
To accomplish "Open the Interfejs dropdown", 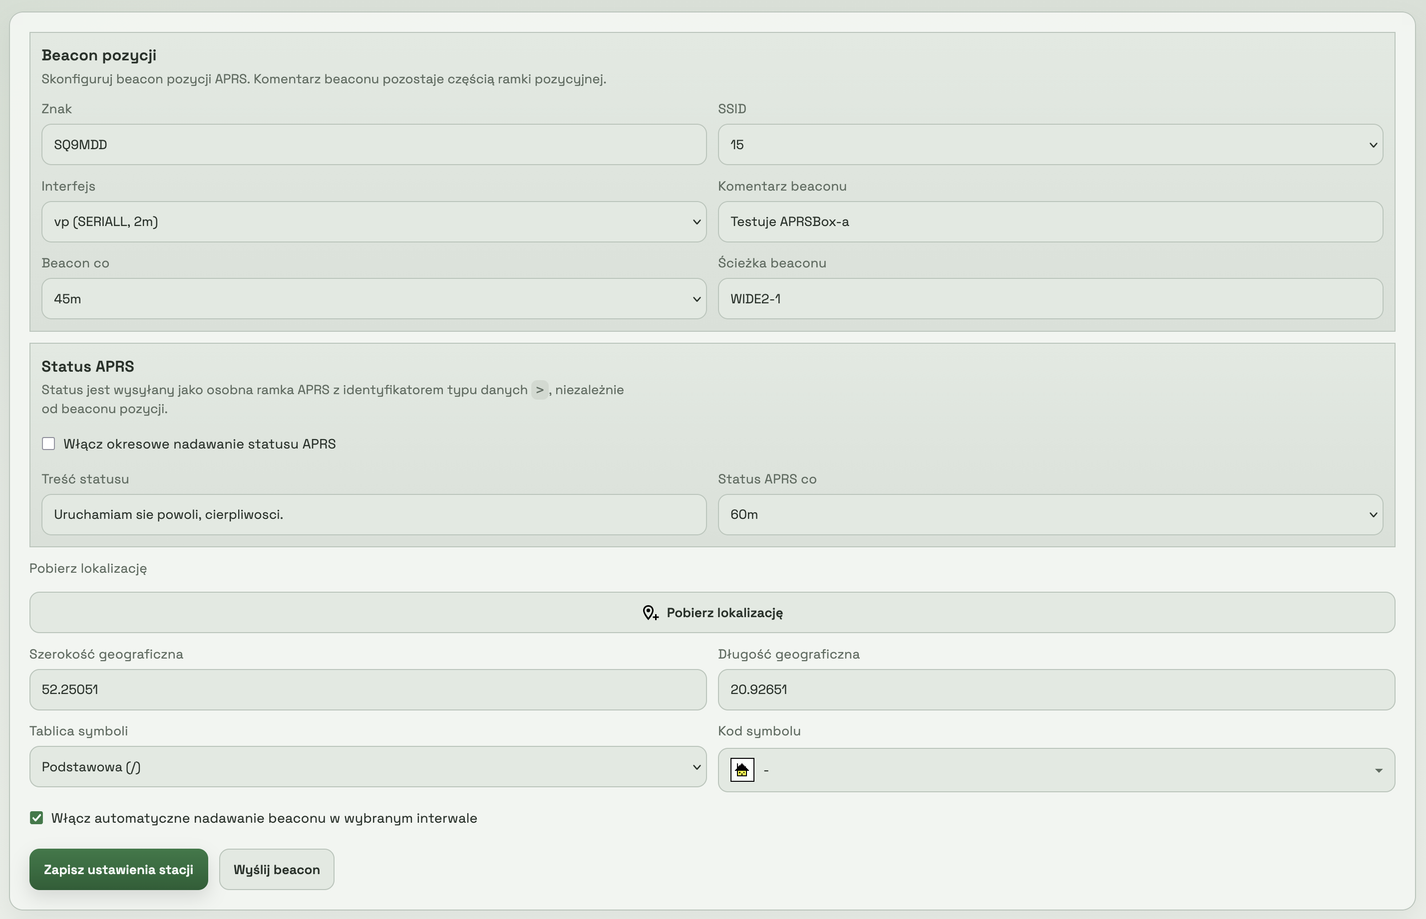I will point(373,222).
